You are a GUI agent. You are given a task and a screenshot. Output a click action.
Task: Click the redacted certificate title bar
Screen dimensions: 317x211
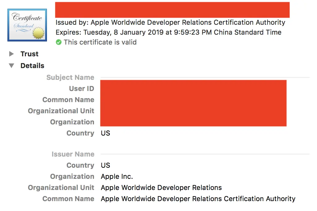click(x=172, y=10)
